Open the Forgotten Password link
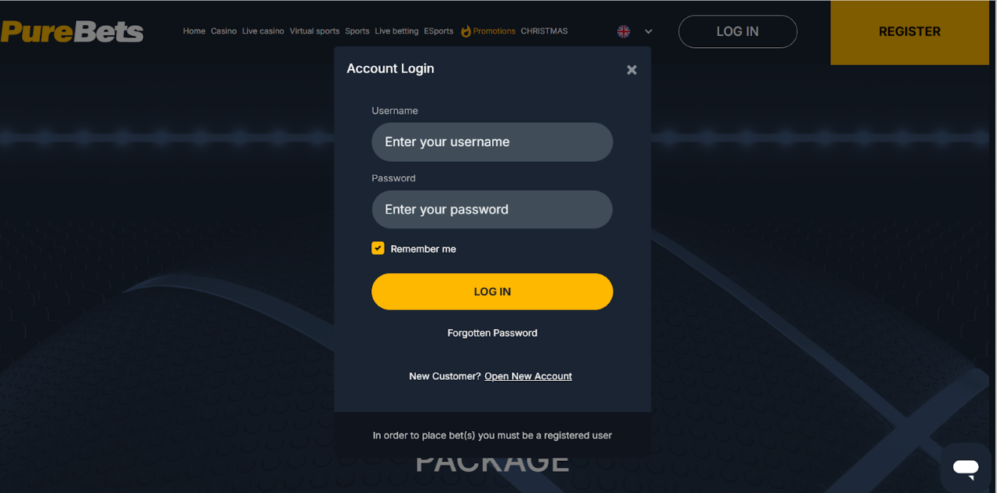The image size is (997, 493). click(492, 332)
